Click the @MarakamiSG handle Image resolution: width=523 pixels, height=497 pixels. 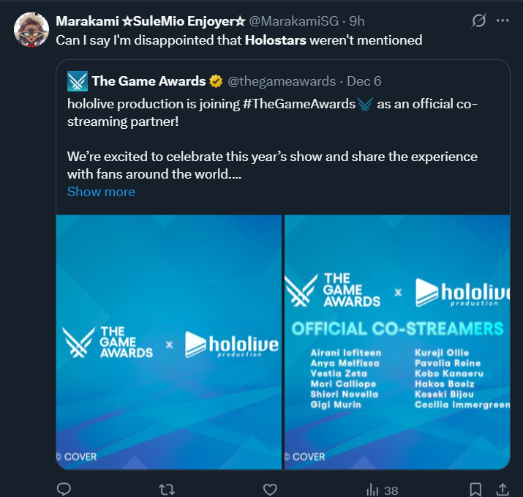point(286,21)
